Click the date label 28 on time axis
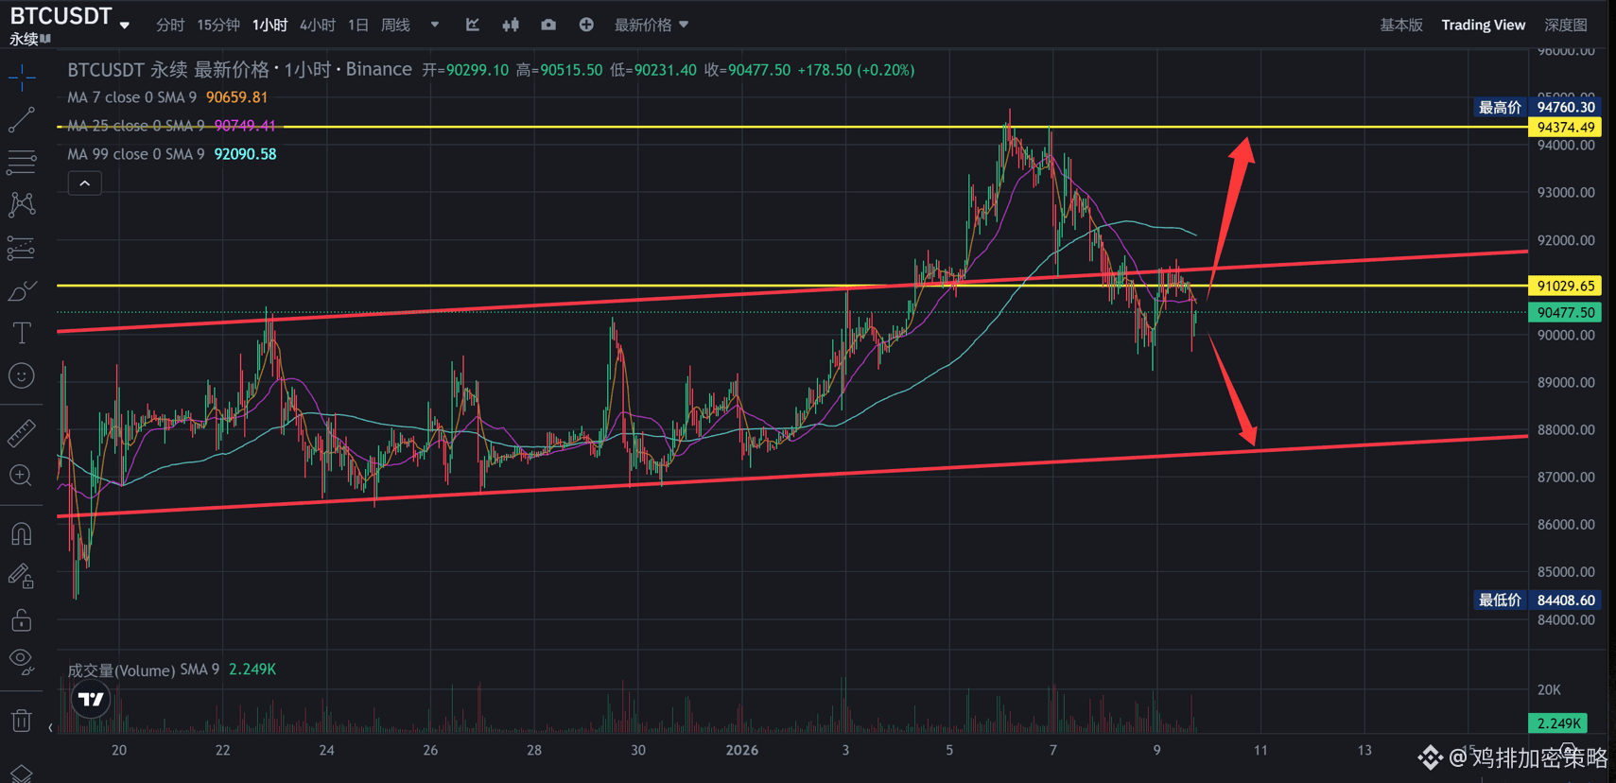Viewport: 1616px width, 783px height. (534, 751)
